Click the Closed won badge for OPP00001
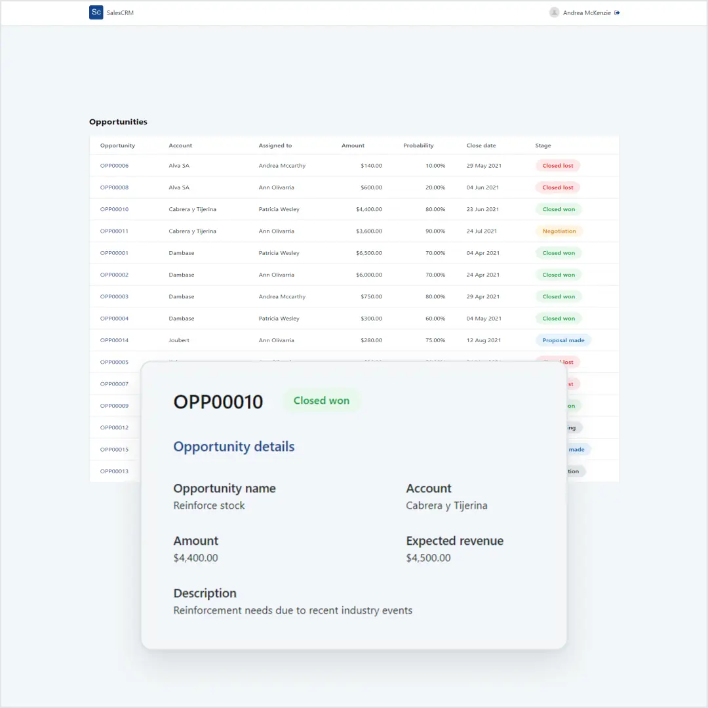Screen dimensions: 708x708 [559, 252]
